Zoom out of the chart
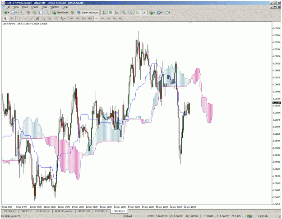 [130, 13]
